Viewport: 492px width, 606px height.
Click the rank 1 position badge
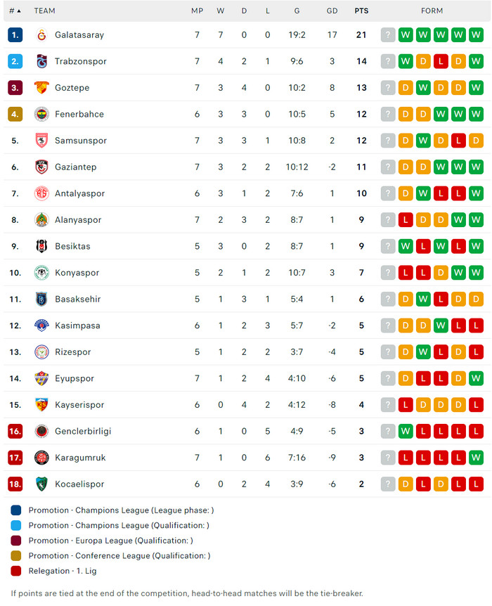coord(15,35)
